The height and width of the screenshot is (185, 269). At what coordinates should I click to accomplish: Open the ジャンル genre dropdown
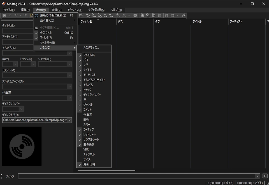[69, 64]
